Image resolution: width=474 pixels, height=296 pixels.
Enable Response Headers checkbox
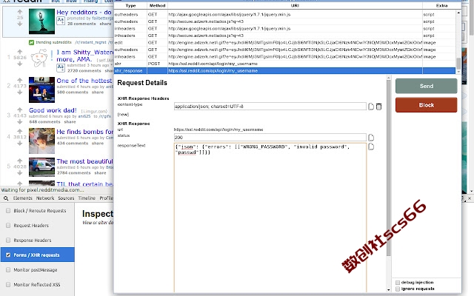click(8, 240)
